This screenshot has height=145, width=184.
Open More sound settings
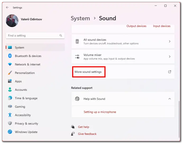(123, 72)
